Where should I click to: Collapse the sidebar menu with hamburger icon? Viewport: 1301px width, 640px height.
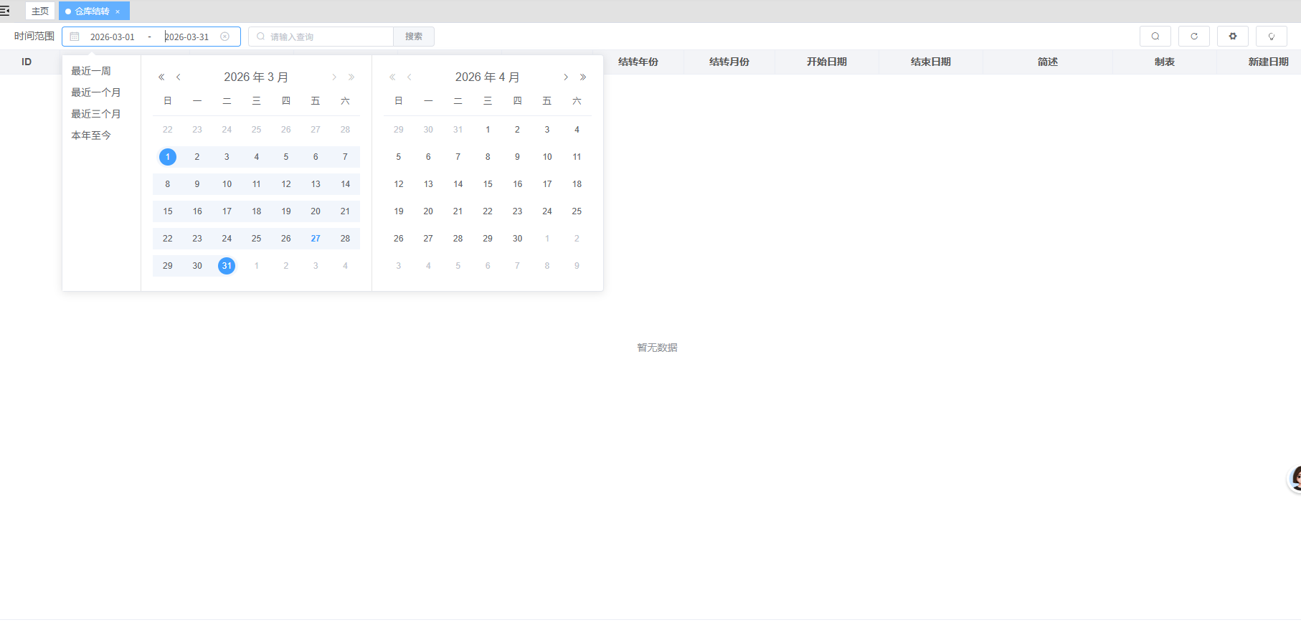(x=5, y=11)
